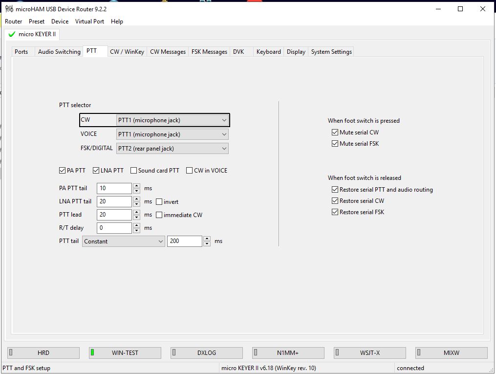Screen dimensions: 496x374
Task: Open the Help menu
Action: 117,22
